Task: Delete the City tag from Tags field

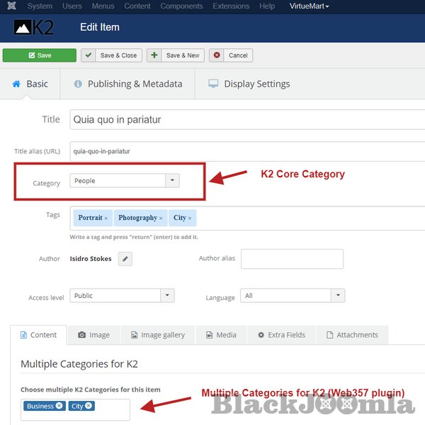Action: pyautogui.click(x=190, y=218)
